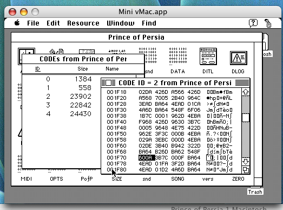Click hex word 01FA at offset 001F78
The image size is (283, 210).
point(162,164)
